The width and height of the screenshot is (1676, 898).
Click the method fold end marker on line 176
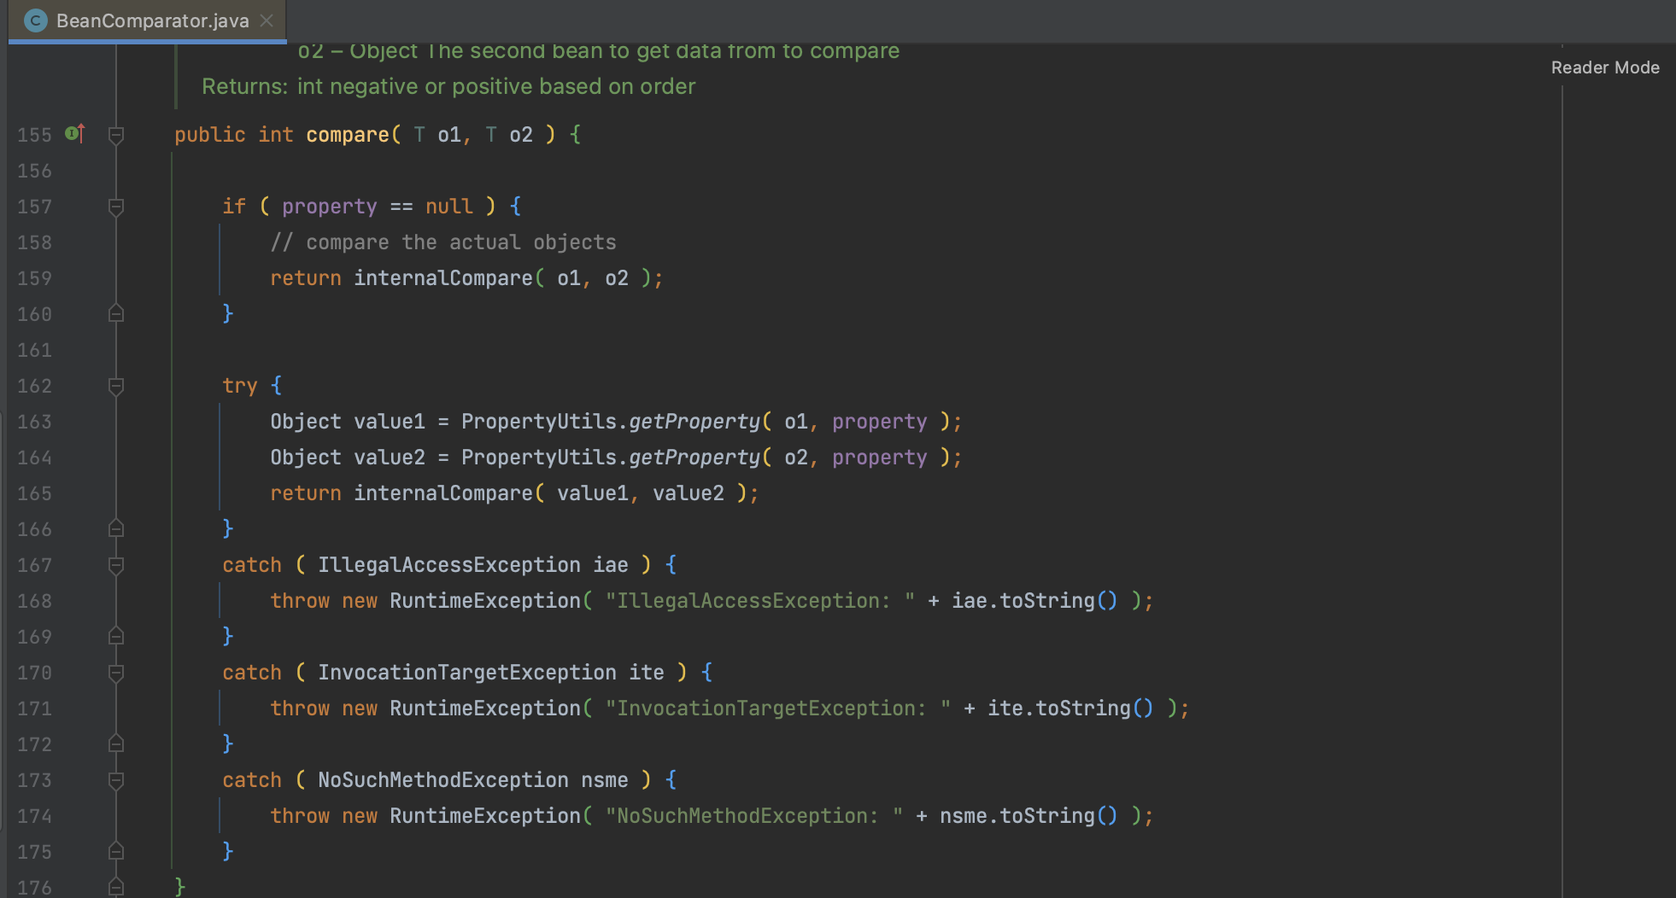pyautogui.click(x=116, y=888)
